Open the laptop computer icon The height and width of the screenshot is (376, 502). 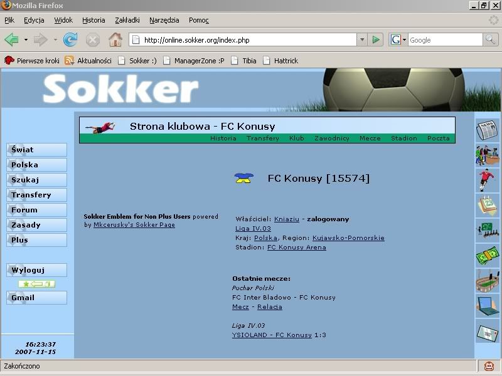[487, 306]
